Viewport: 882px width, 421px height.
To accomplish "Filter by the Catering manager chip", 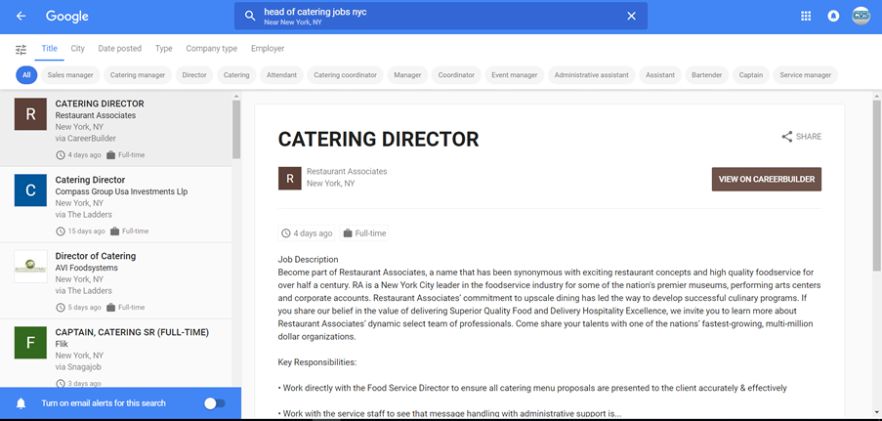I will coord(138,75).
